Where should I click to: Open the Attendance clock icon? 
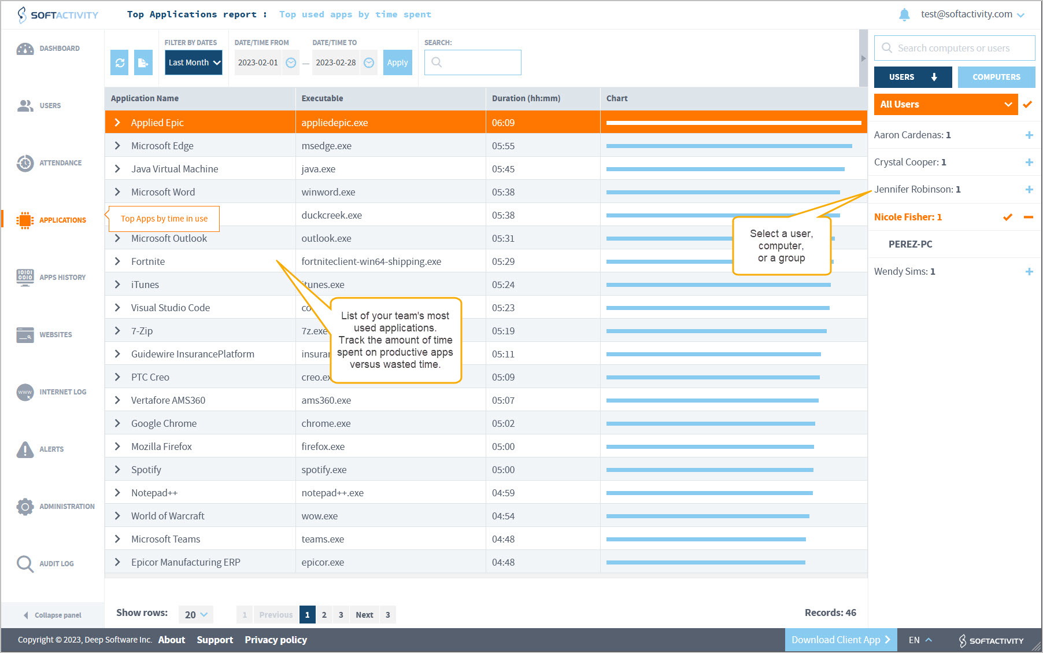25,163
